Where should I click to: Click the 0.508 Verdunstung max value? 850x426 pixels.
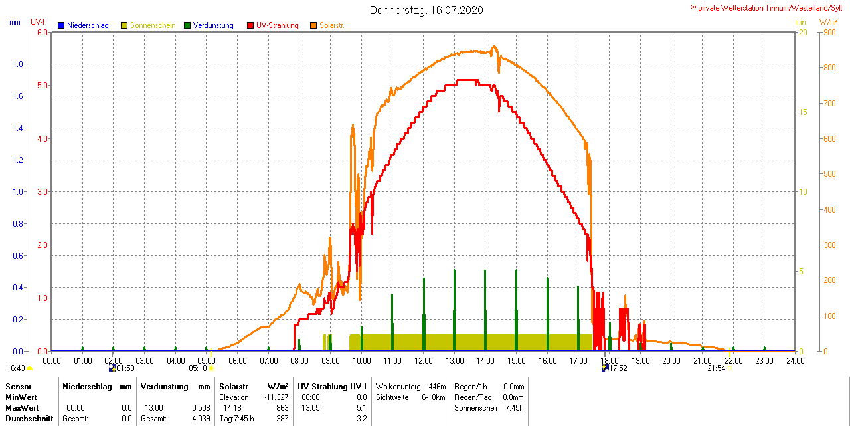201,407
